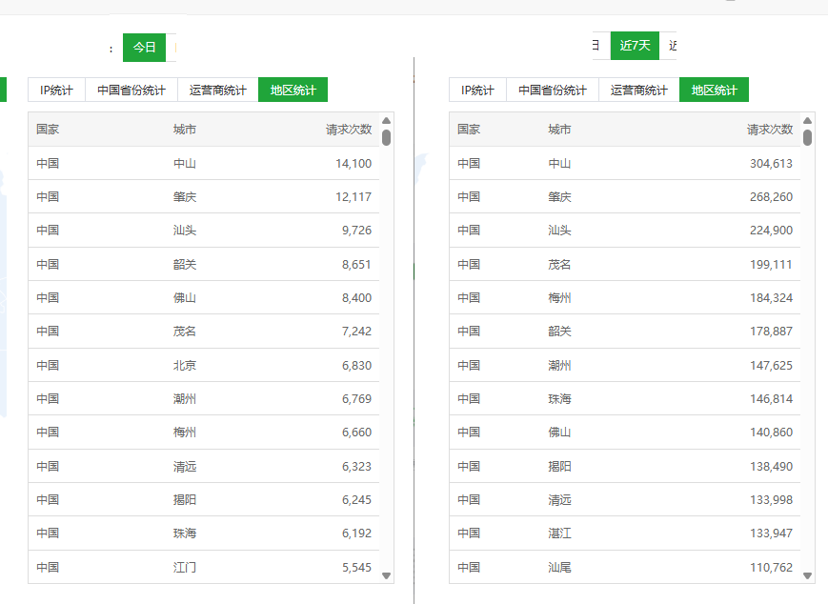828x604 pixels.
Task: Select the 湛江 city row cell
Action: [559, 534]
